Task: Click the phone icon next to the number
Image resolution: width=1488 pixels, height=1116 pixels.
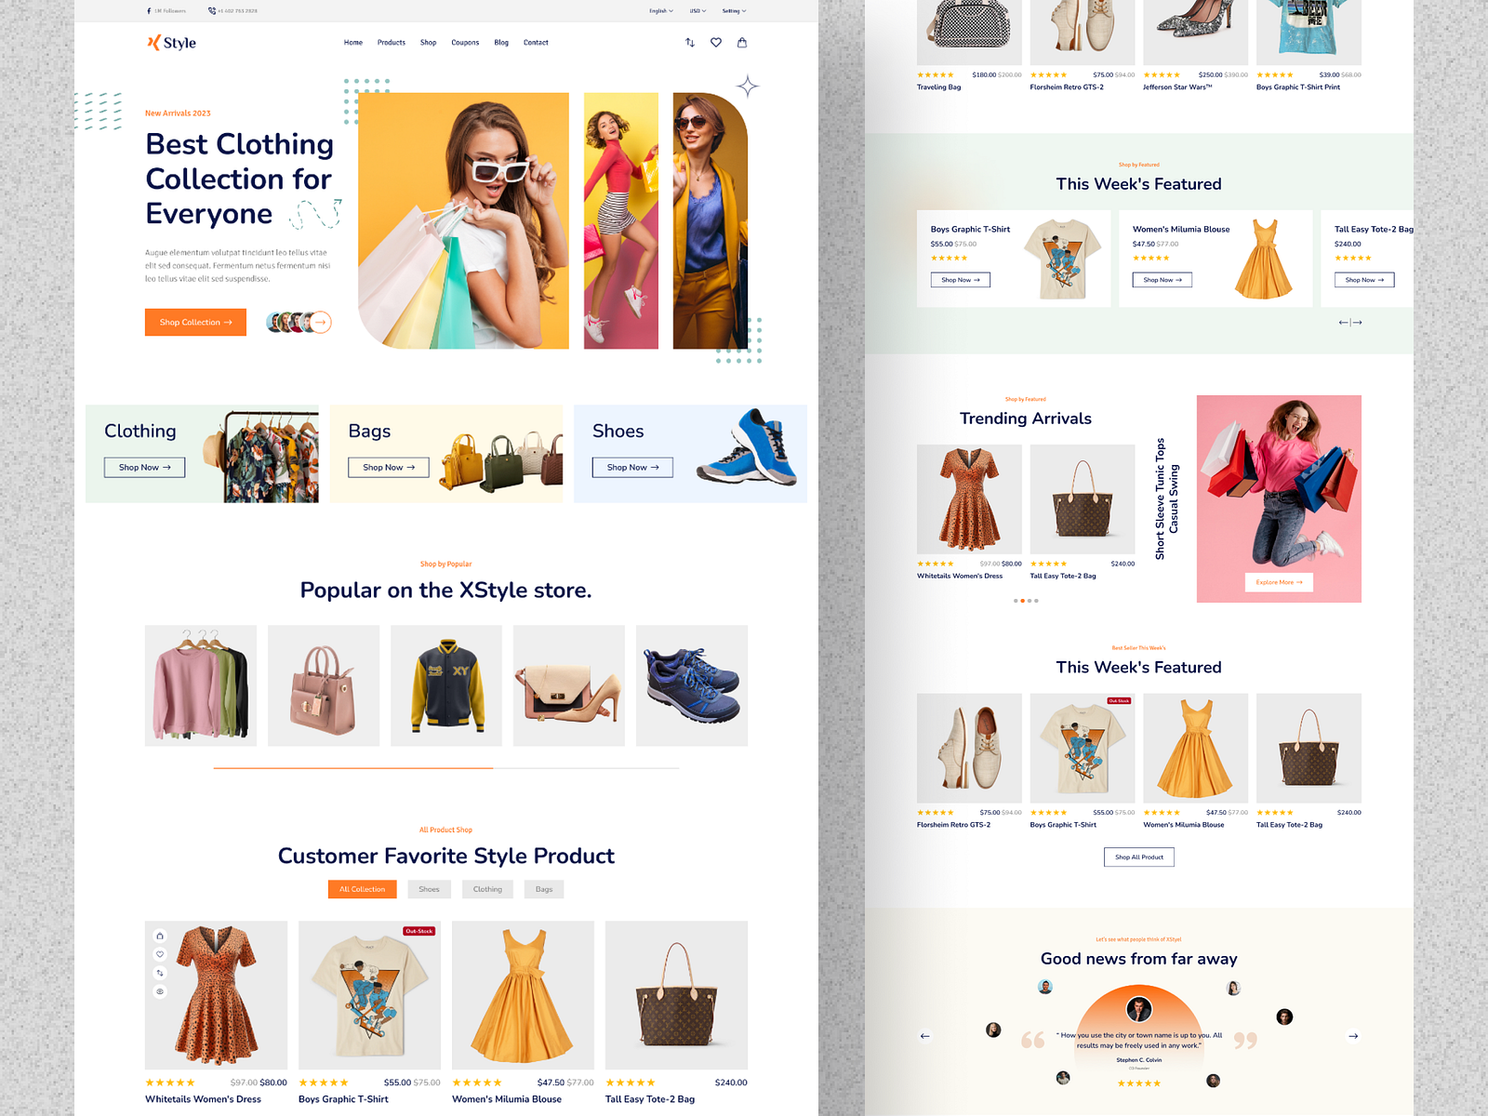Action: click(x=212, y=10)
